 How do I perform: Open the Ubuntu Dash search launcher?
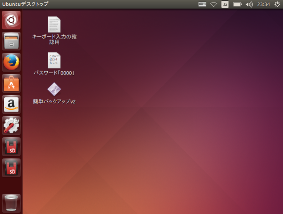pos(11,20)
